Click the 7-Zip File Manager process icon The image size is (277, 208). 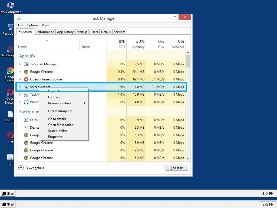pos(26,64)
